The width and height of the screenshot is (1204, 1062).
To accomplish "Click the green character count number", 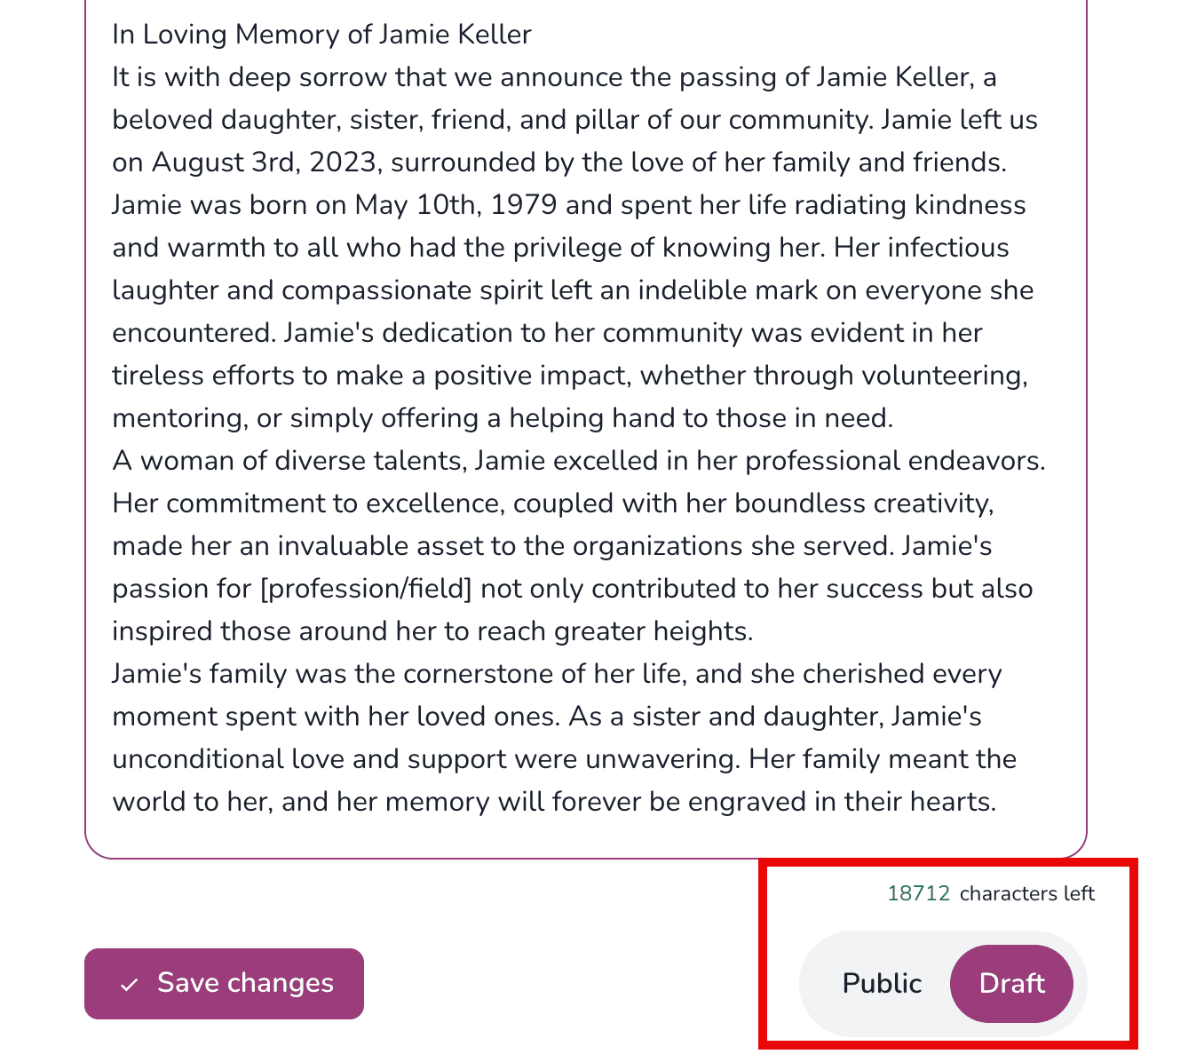I will pos(920,893).
